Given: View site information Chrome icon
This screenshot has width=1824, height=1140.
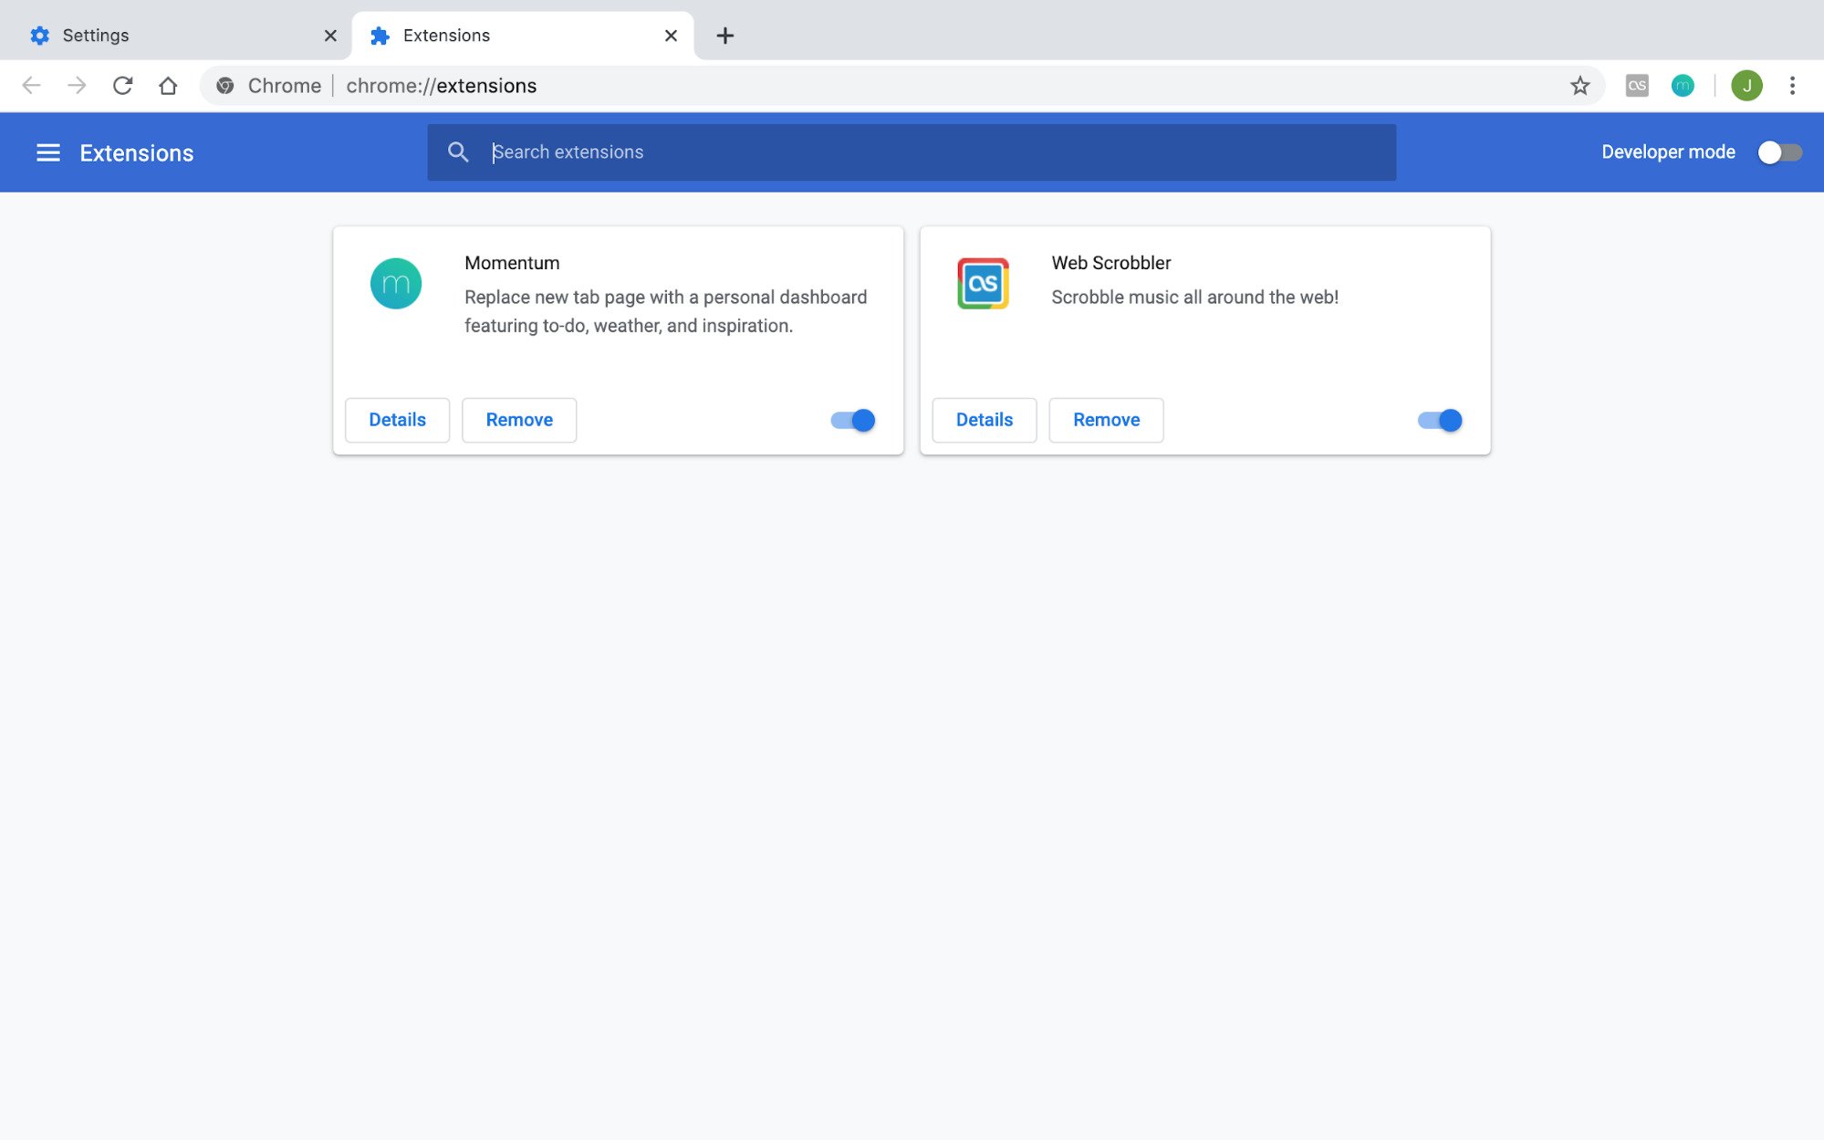Looking at the screenshot, I should pyautogui.click(x=224, y=86).
